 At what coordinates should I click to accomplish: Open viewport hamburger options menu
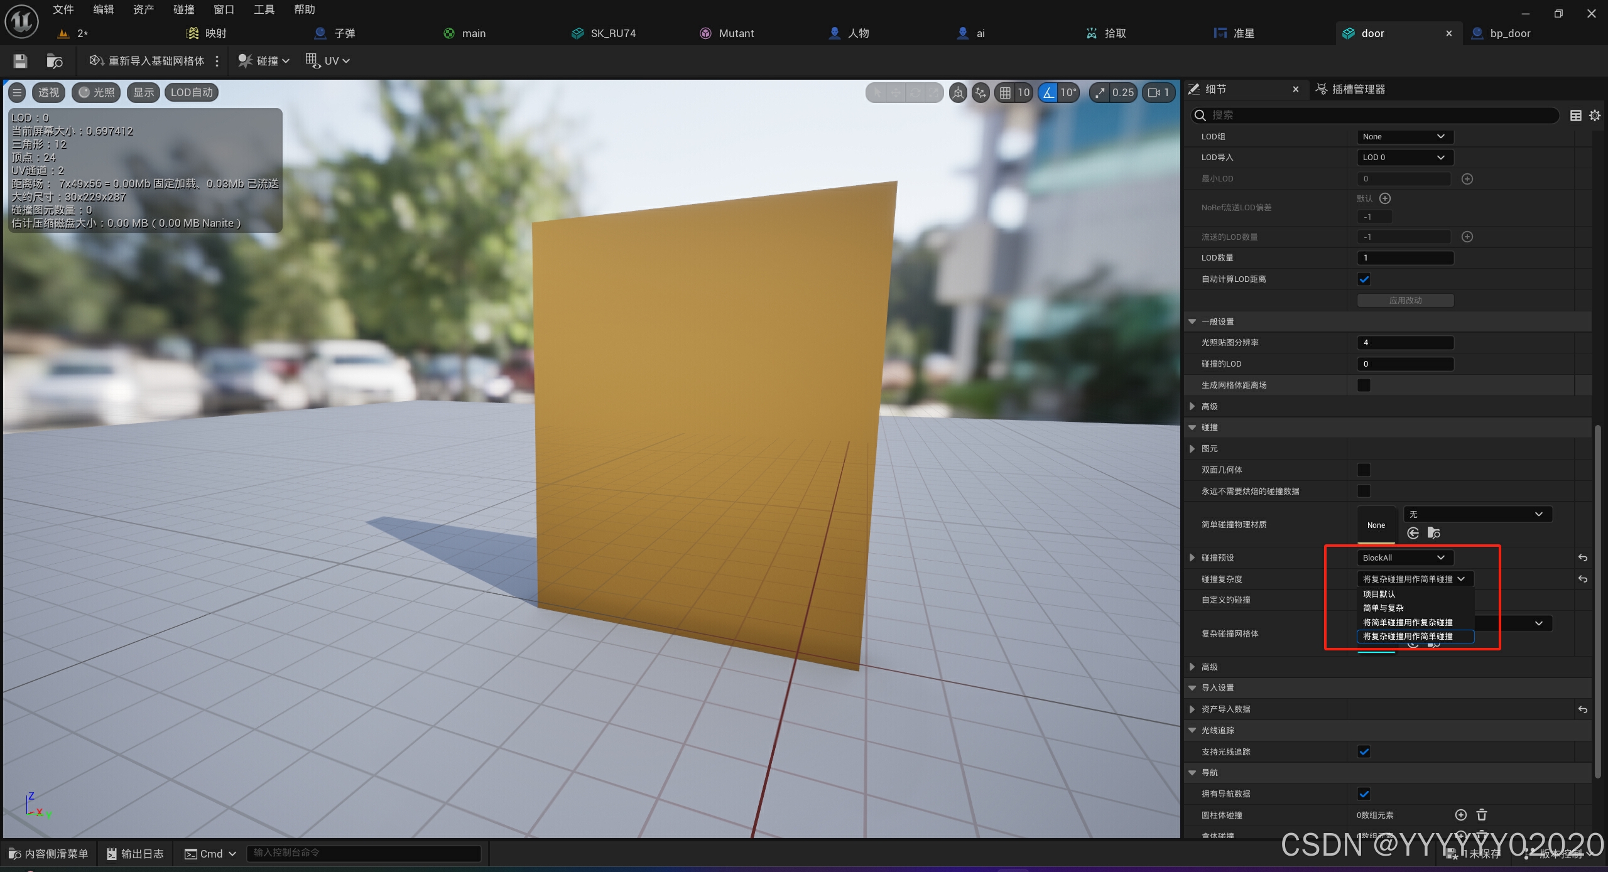[17, 93]
